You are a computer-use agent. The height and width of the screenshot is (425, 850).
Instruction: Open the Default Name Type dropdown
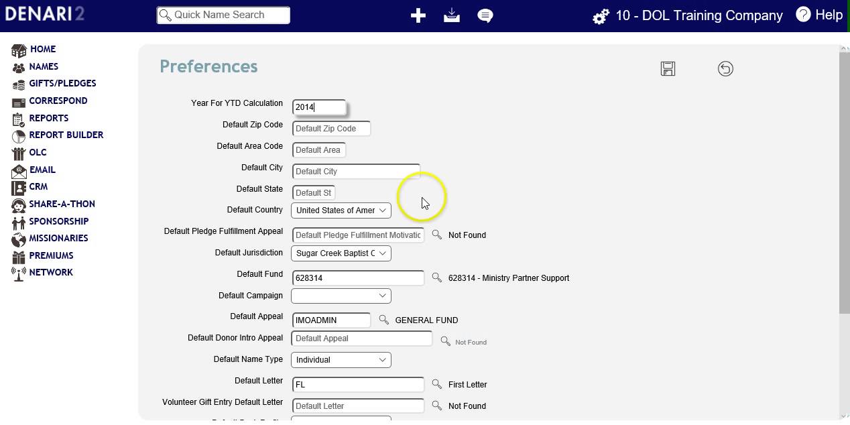(x=341, y=360)
